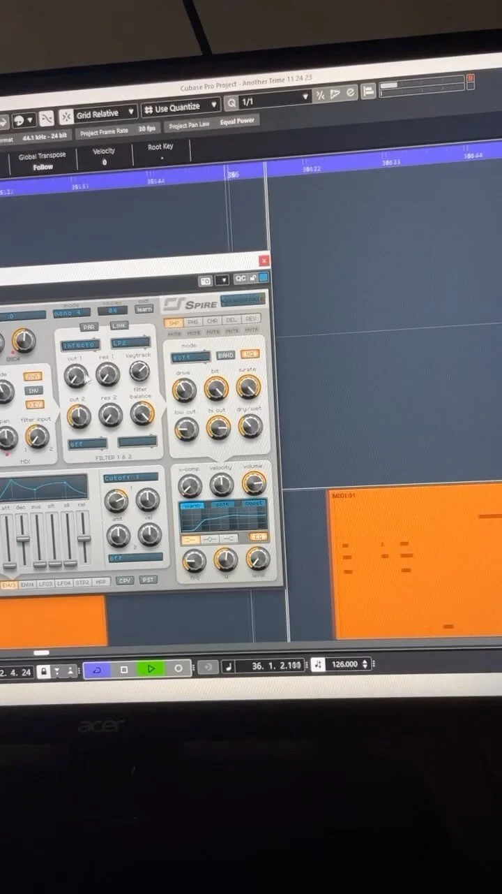Viewport: 502px width, 894px height.
Task: Activate the Cycle loop button in transport
Action: click(x=97, y=670)
